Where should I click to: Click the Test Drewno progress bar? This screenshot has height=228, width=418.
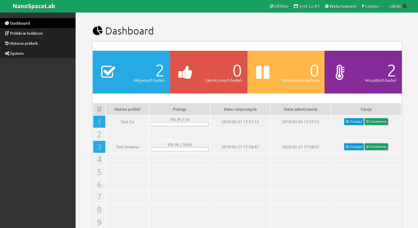tap(179, 149)
